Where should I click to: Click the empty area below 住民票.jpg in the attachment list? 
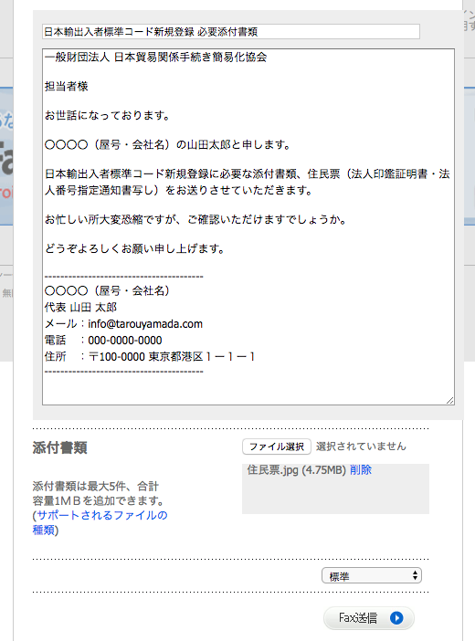coord(335,496)
